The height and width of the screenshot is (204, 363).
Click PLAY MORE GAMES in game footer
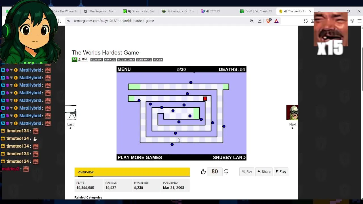[x=140, y=158]
